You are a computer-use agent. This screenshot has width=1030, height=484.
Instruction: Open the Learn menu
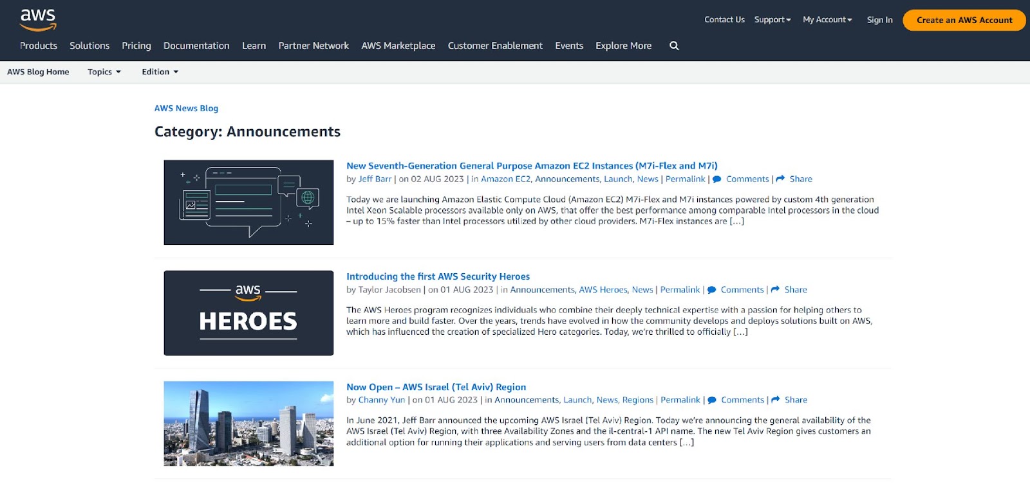[254, 46]
